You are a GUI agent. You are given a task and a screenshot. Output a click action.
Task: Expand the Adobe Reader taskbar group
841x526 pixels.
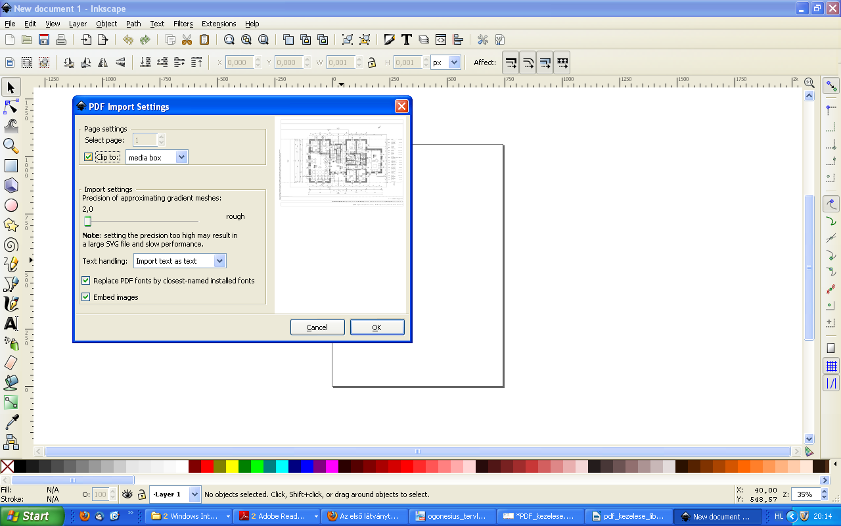click(317, 516)
